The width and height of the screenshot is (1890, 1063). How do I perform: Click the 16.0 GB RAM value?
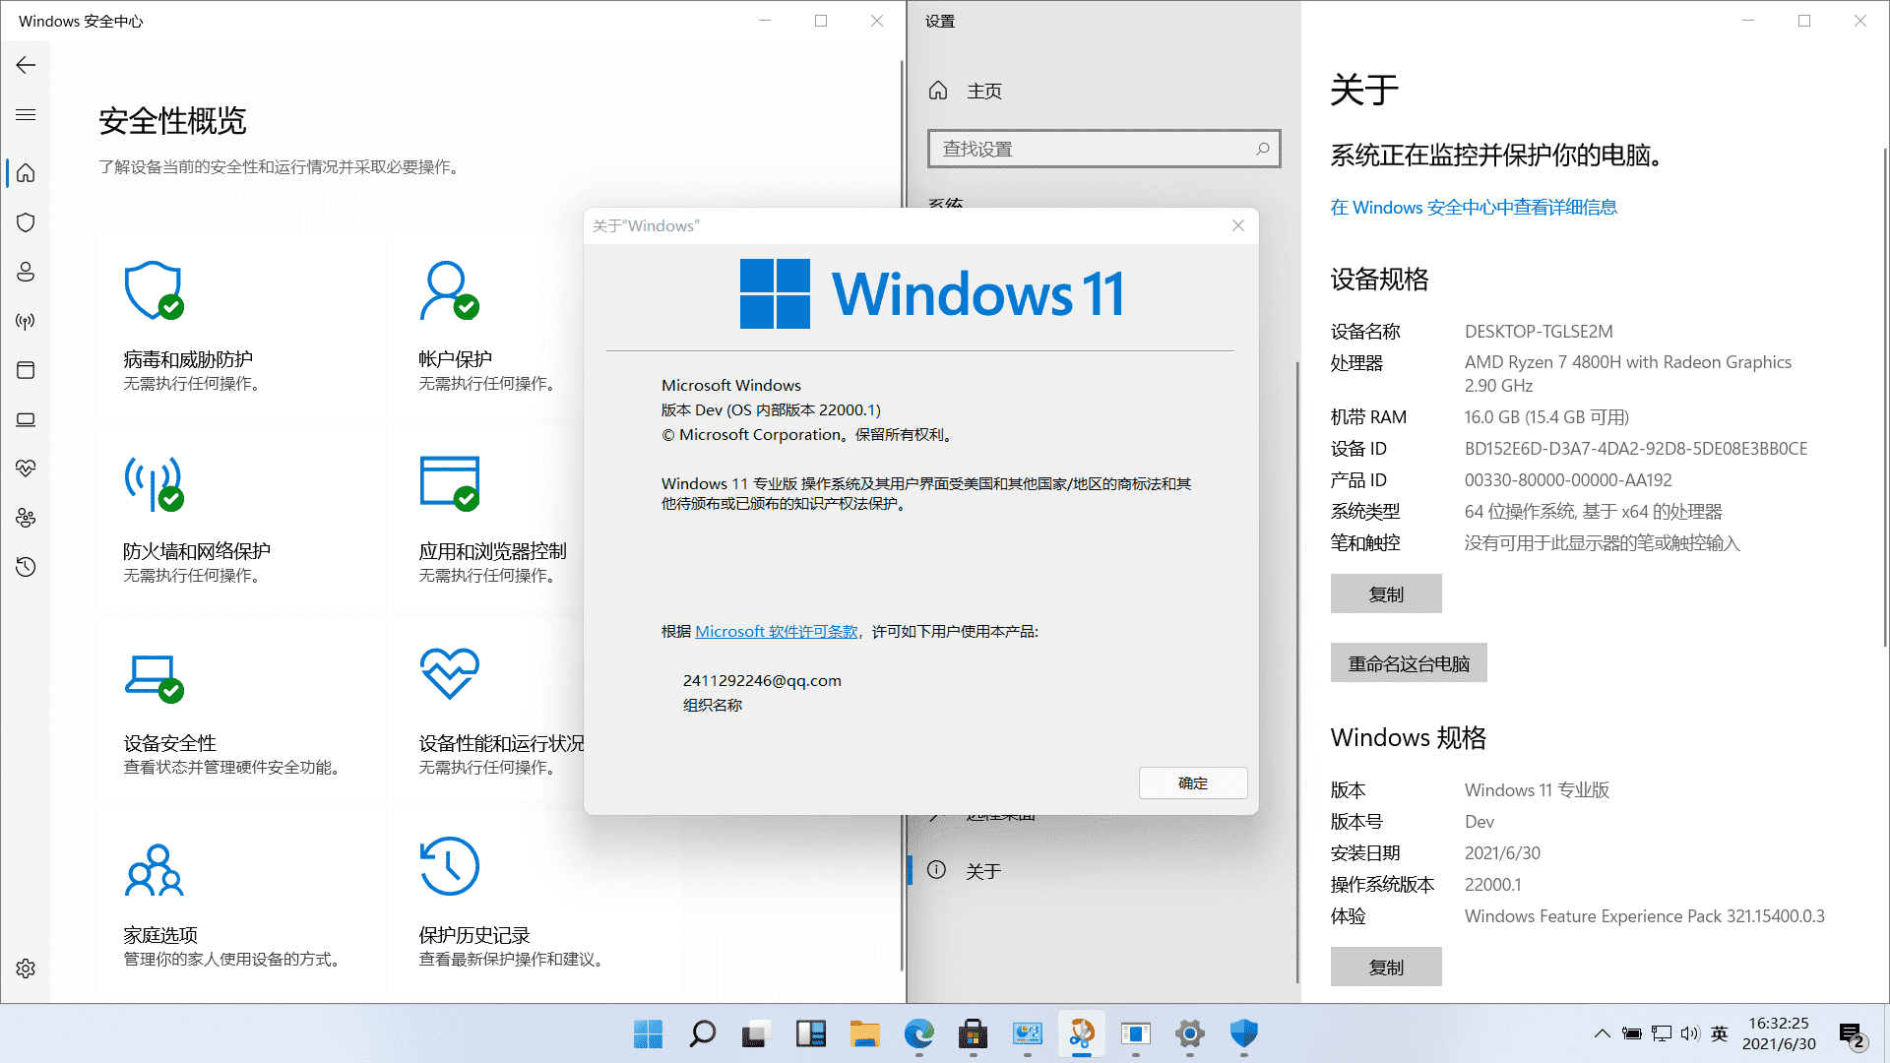(x=1546, y=417)
